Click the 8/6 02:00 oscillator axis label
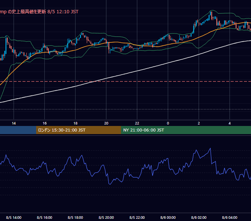This screenshot has height=221, width=251. 199,217
